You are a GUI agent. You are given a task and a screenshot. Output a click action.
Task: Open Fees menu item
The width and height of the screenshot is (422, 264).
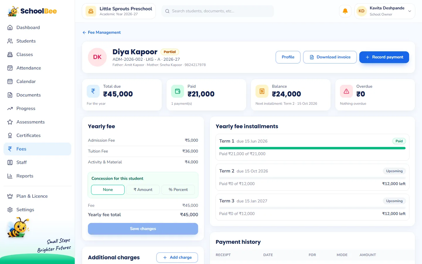[37, 149]
